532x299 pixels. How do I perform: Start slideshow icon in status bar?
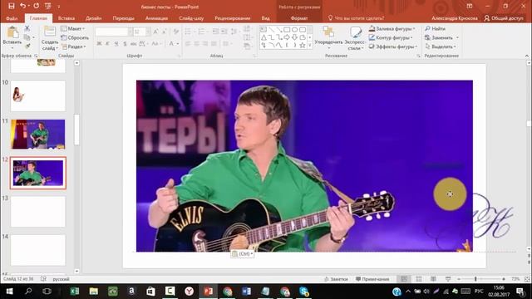[448, 279]
